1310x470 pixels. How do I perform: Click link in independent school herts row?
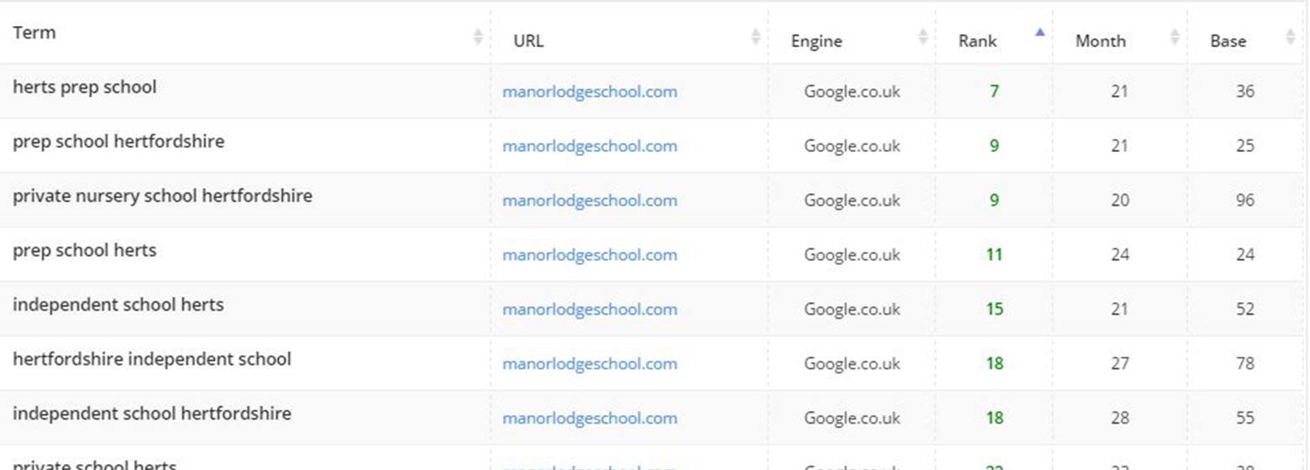point(589,310)
